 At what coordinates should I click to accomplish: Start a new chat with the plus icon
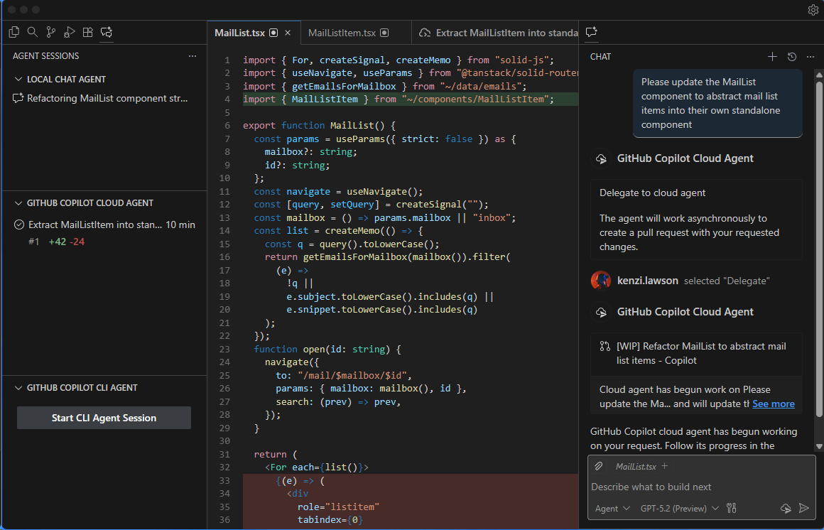(772, 56)
